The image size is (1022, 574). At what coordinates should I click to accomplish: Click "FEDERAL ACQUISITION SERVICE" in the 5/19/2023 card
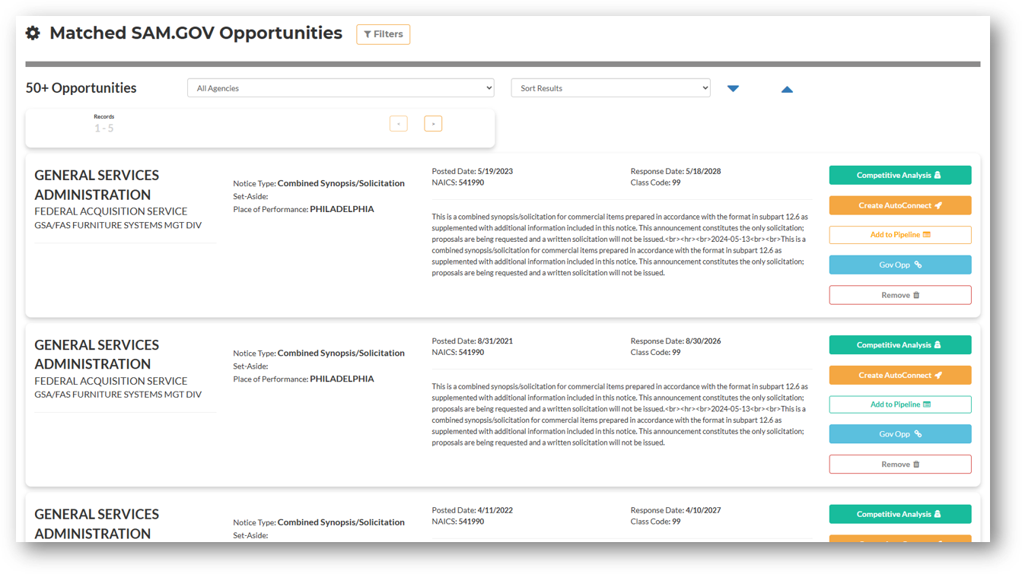110,211
